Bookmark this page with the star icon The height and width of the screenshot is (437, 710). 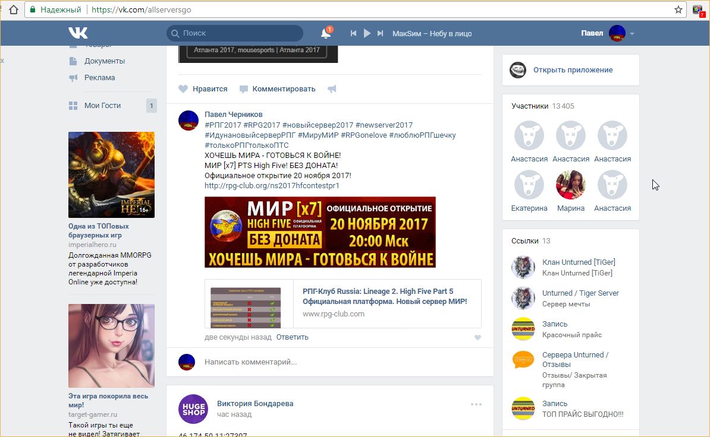tap(678, 10)
